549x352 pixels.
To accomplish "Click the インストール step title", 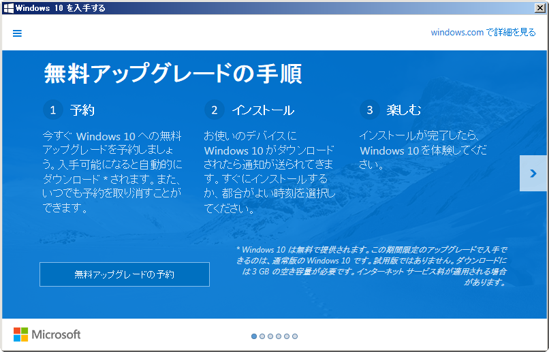I will click(263, 110).
